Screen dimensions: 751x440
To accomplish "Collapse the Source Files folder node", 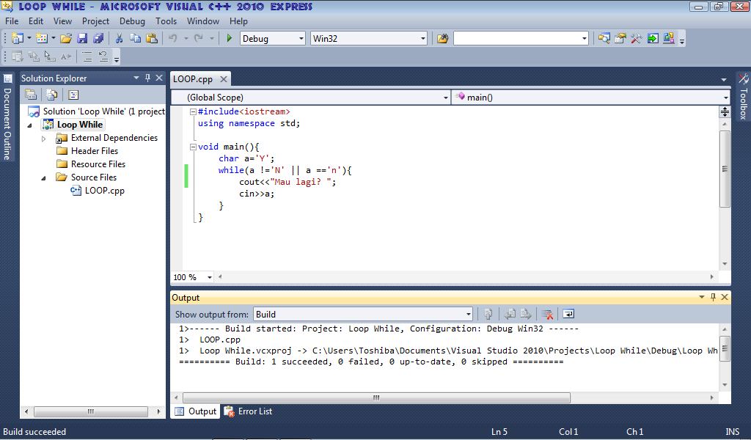I will (x=43, y=177).
